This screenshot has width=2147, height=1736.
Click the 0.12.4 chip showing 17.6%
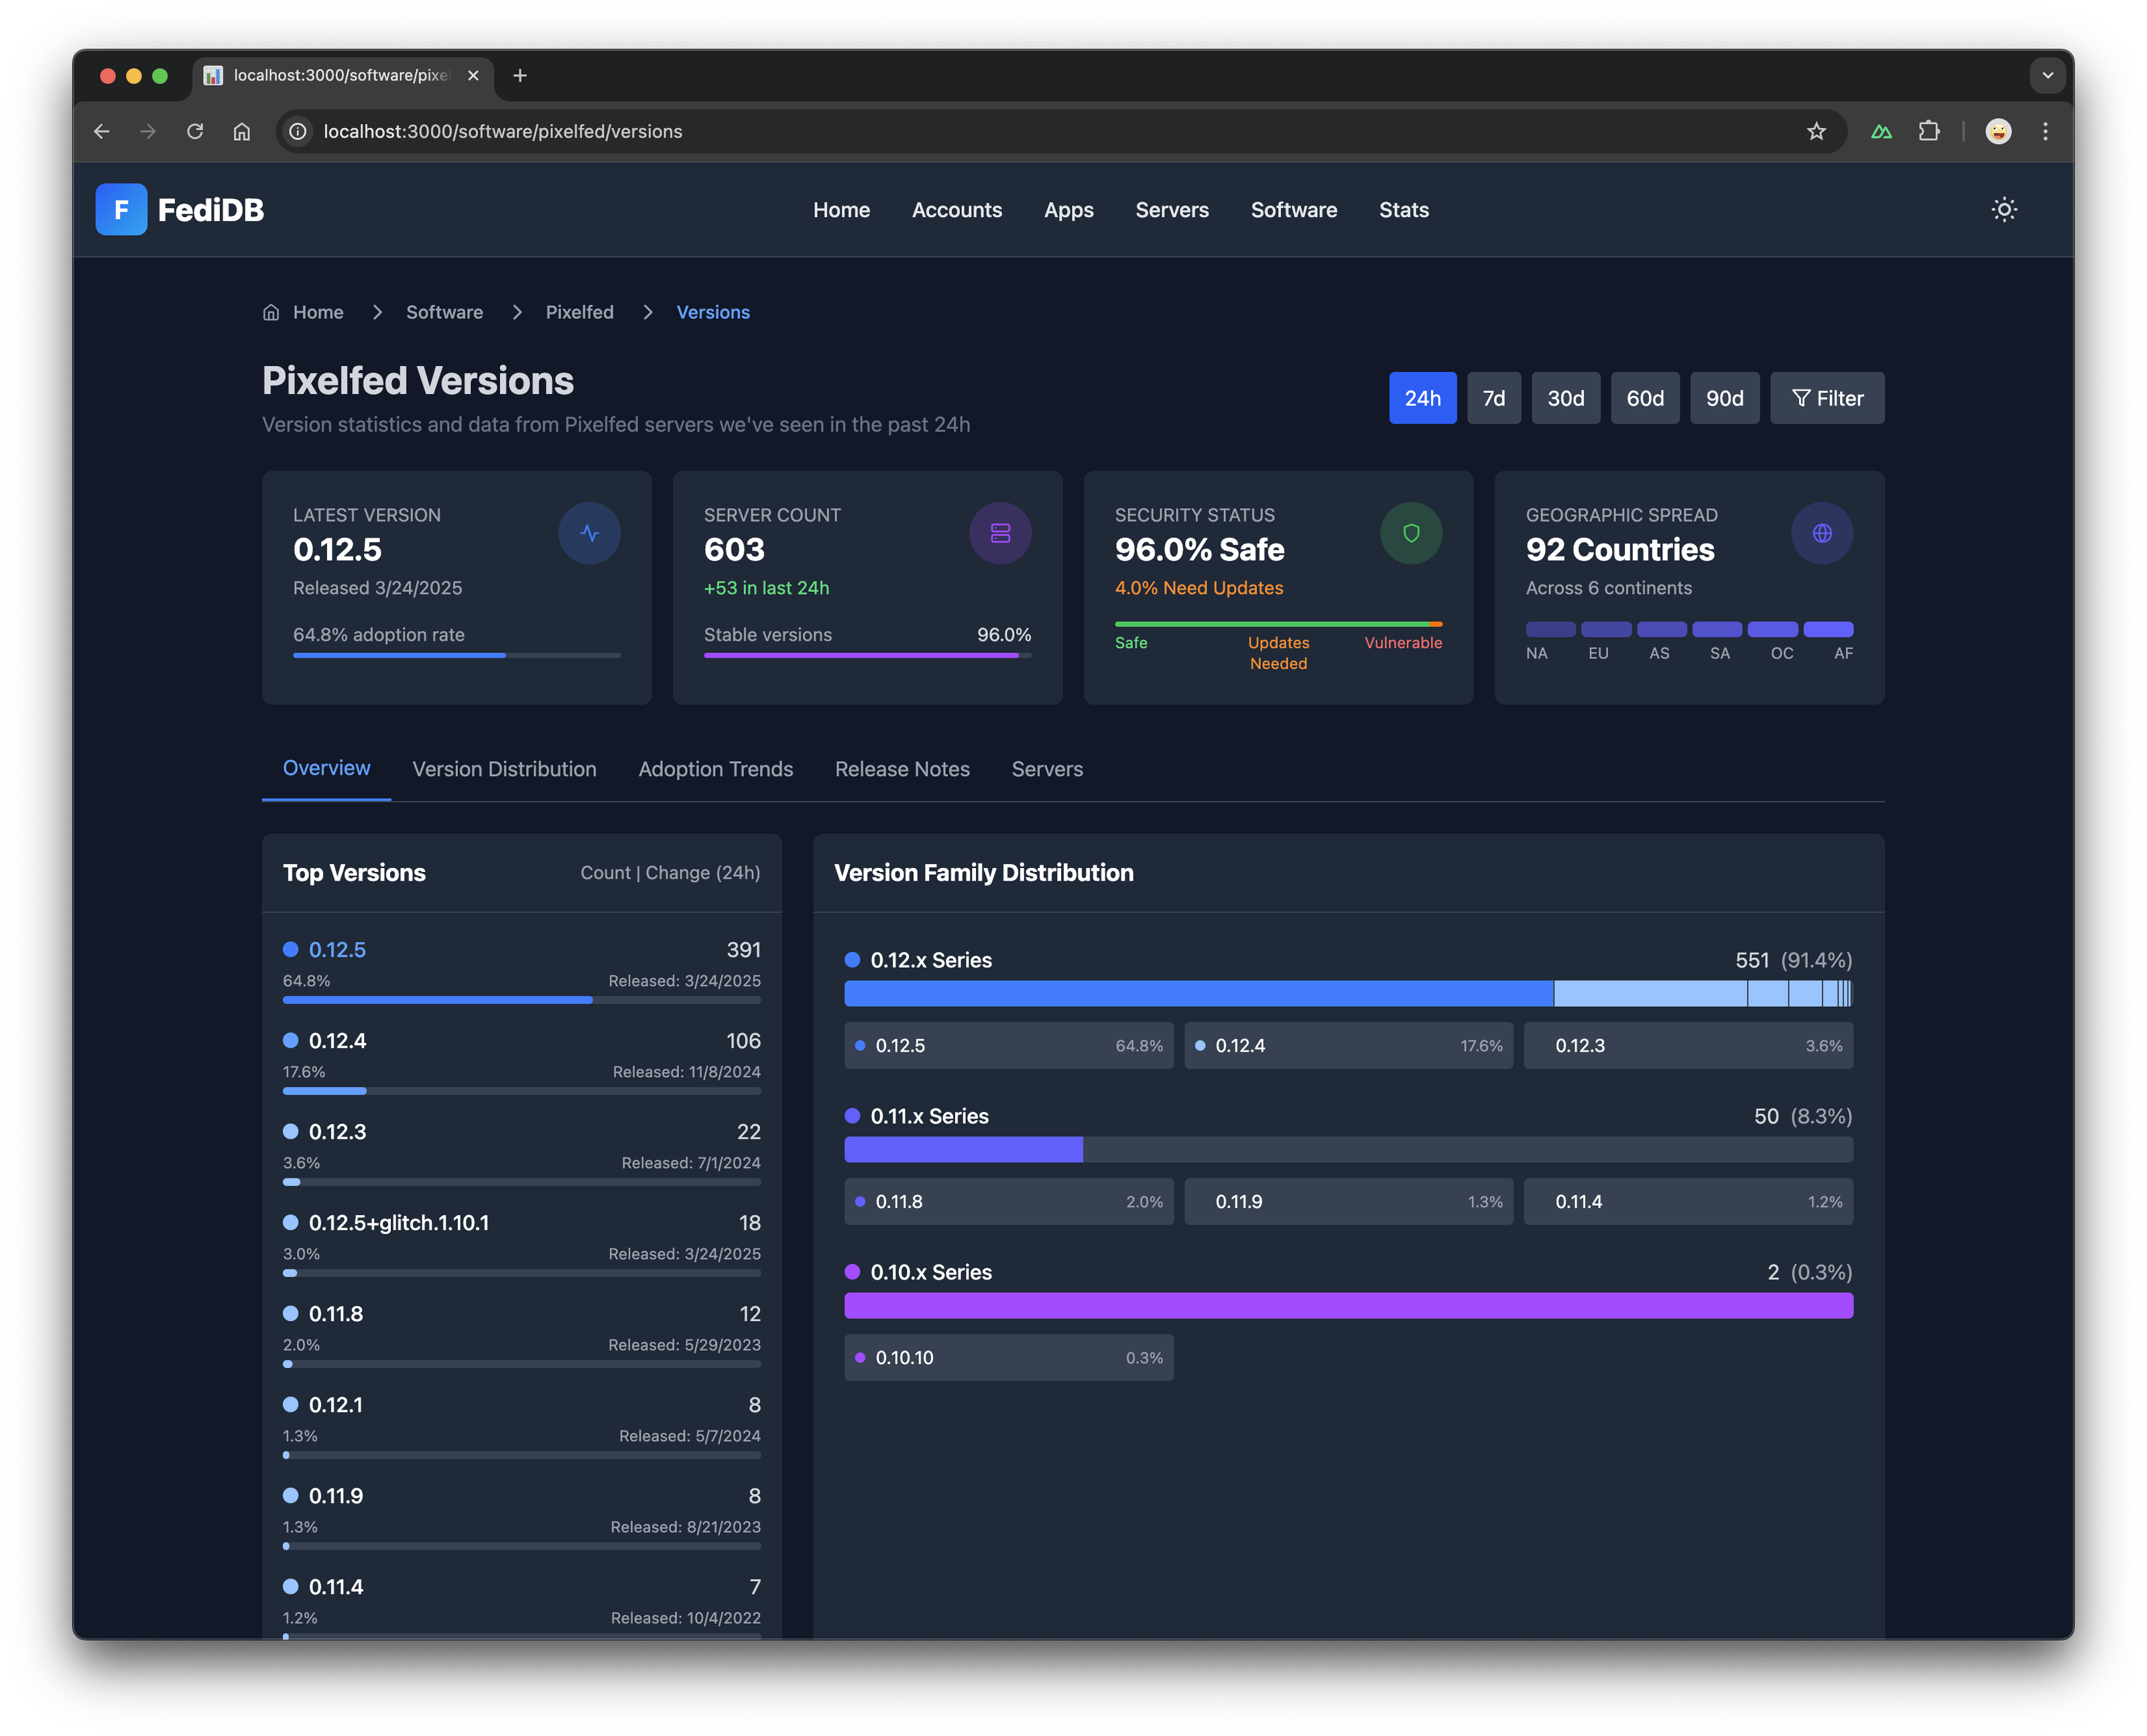pyautogui.click(x=1348, y=1045)
